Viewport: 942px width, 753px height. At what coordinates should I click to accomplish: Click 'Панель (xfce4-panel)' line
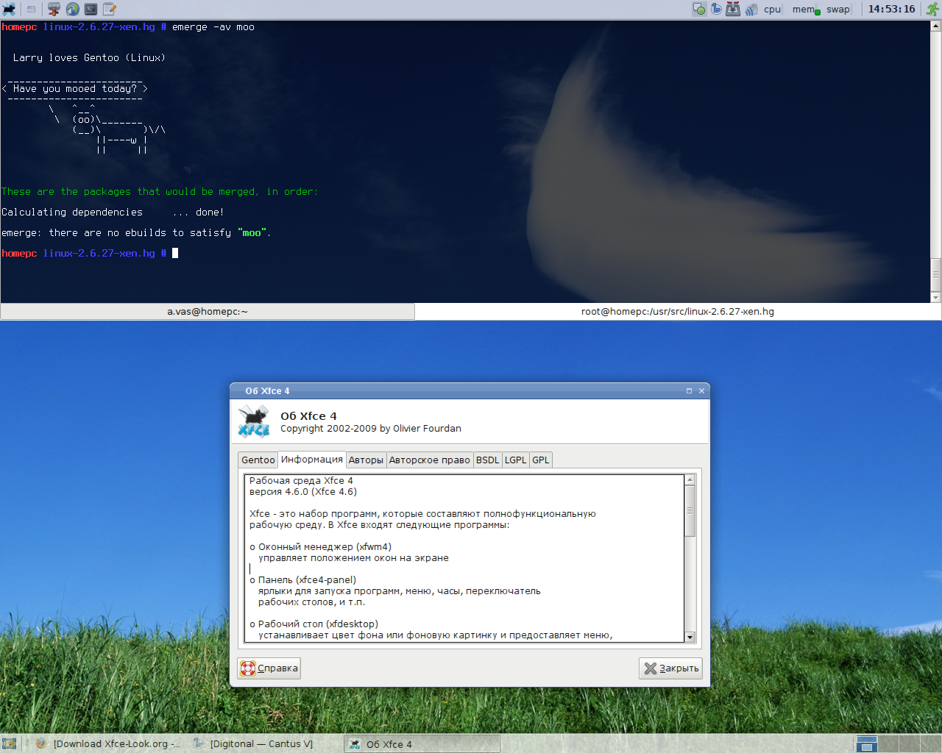click(303, 580)
